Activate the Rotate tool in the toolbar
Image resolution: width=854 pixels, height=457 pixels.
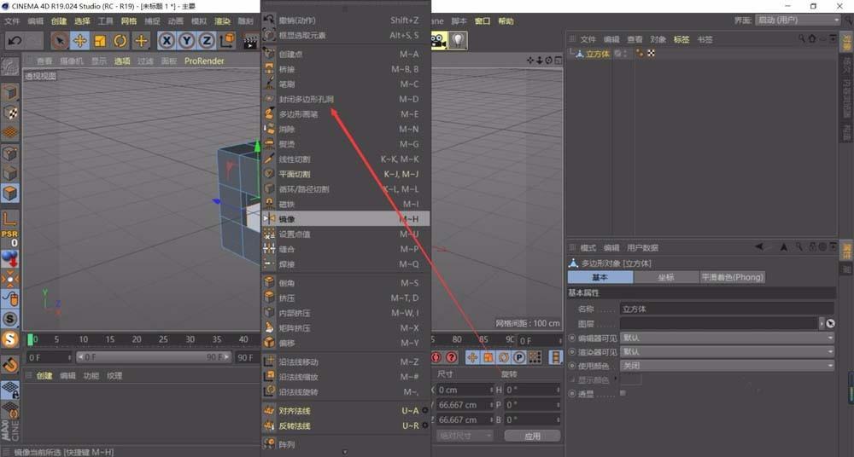pos(120,41)
